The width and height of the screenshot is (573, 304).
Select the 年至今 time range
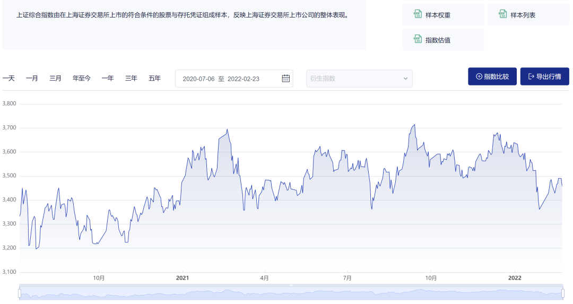(82, 78)
